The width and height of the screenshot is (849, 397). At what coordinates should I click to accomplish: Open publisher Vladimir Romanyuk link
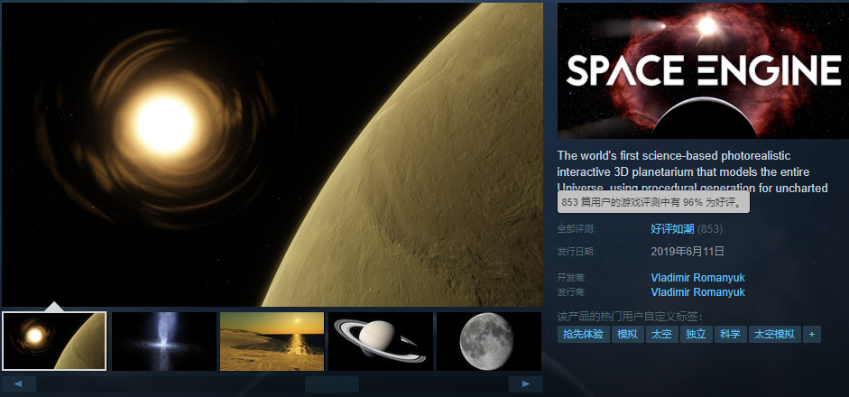point(698,292)
